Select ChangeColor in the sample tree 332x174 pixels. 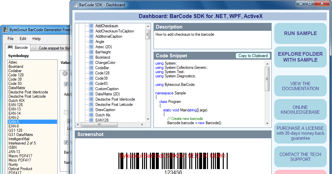point(105,63)
